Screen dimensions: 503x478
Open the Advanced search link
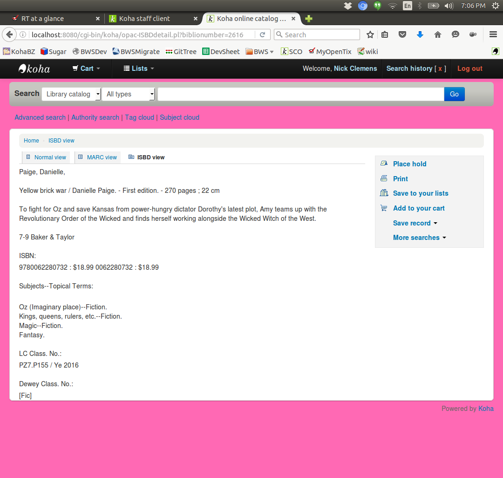click(40, 117)
